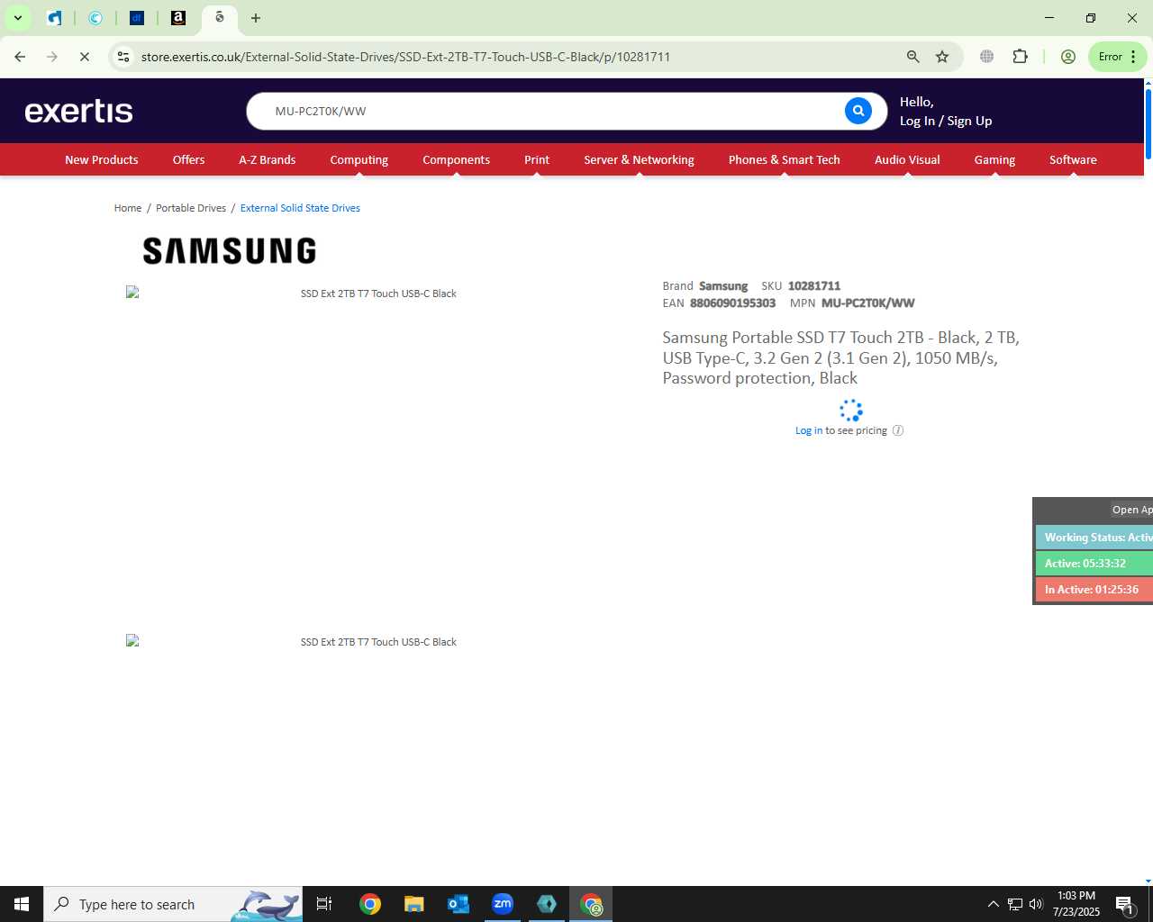Expand Phones & Smart Tech menu
This screenshot has height=922, width=1153.
pyautogui.click(x=785, y=159)
